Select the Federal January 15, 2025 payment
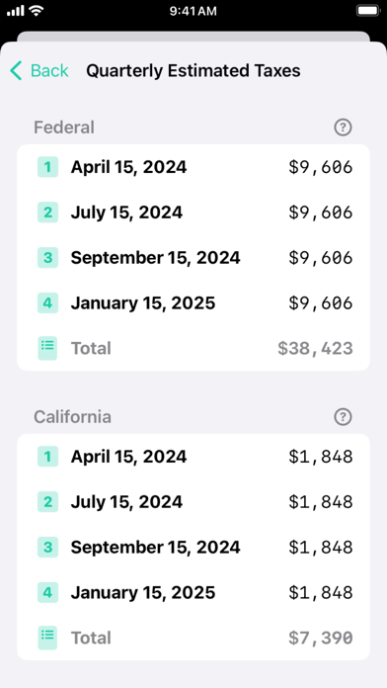 [x=193, y=303]
